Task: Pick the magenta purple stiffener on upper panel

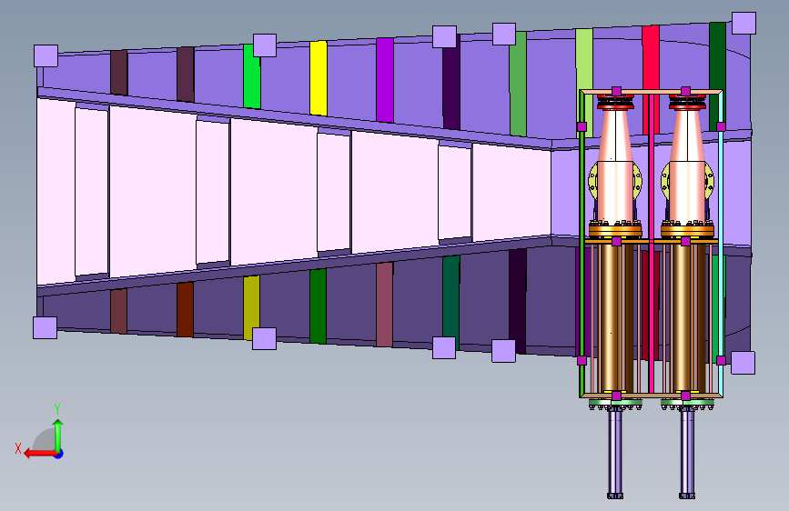Action: tap(385, 79)
